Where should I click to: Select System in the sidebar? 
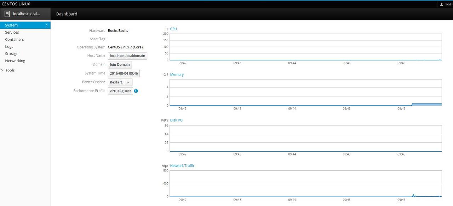(25, 25)
